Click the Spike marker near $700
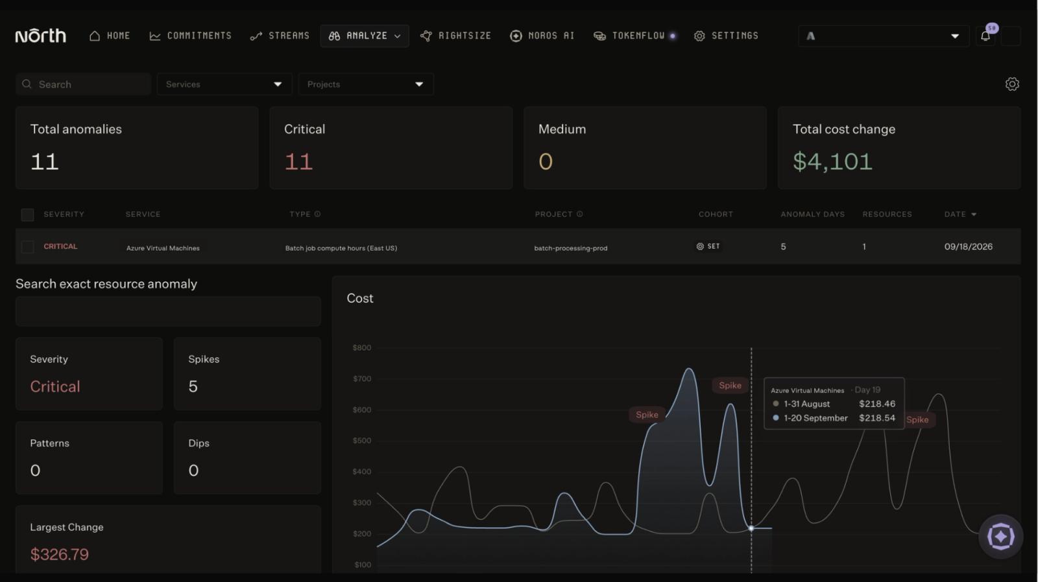The image size is (1038, 582). point(730,386)
